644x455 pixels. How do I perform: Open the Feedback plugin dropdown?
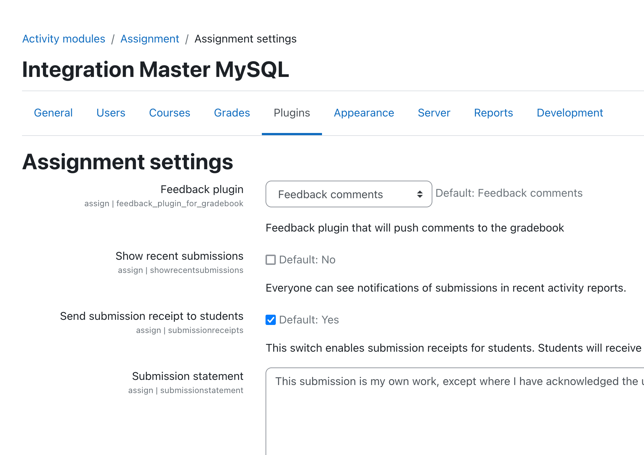[349, 194]
